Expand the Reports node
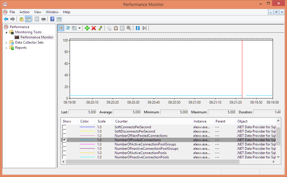Image resolution: width=287 pixels, height=177 pixels. tap(6, 48)
